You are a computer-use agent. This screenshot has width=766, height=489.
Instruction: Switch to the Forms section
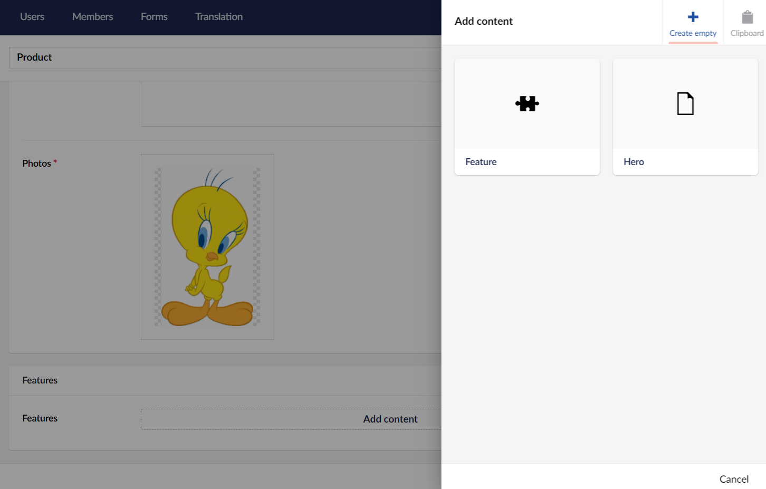coord(154,17)
